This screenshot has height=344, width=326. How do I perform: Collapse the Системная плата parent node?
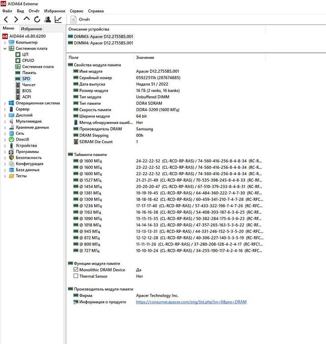[5, 49]
